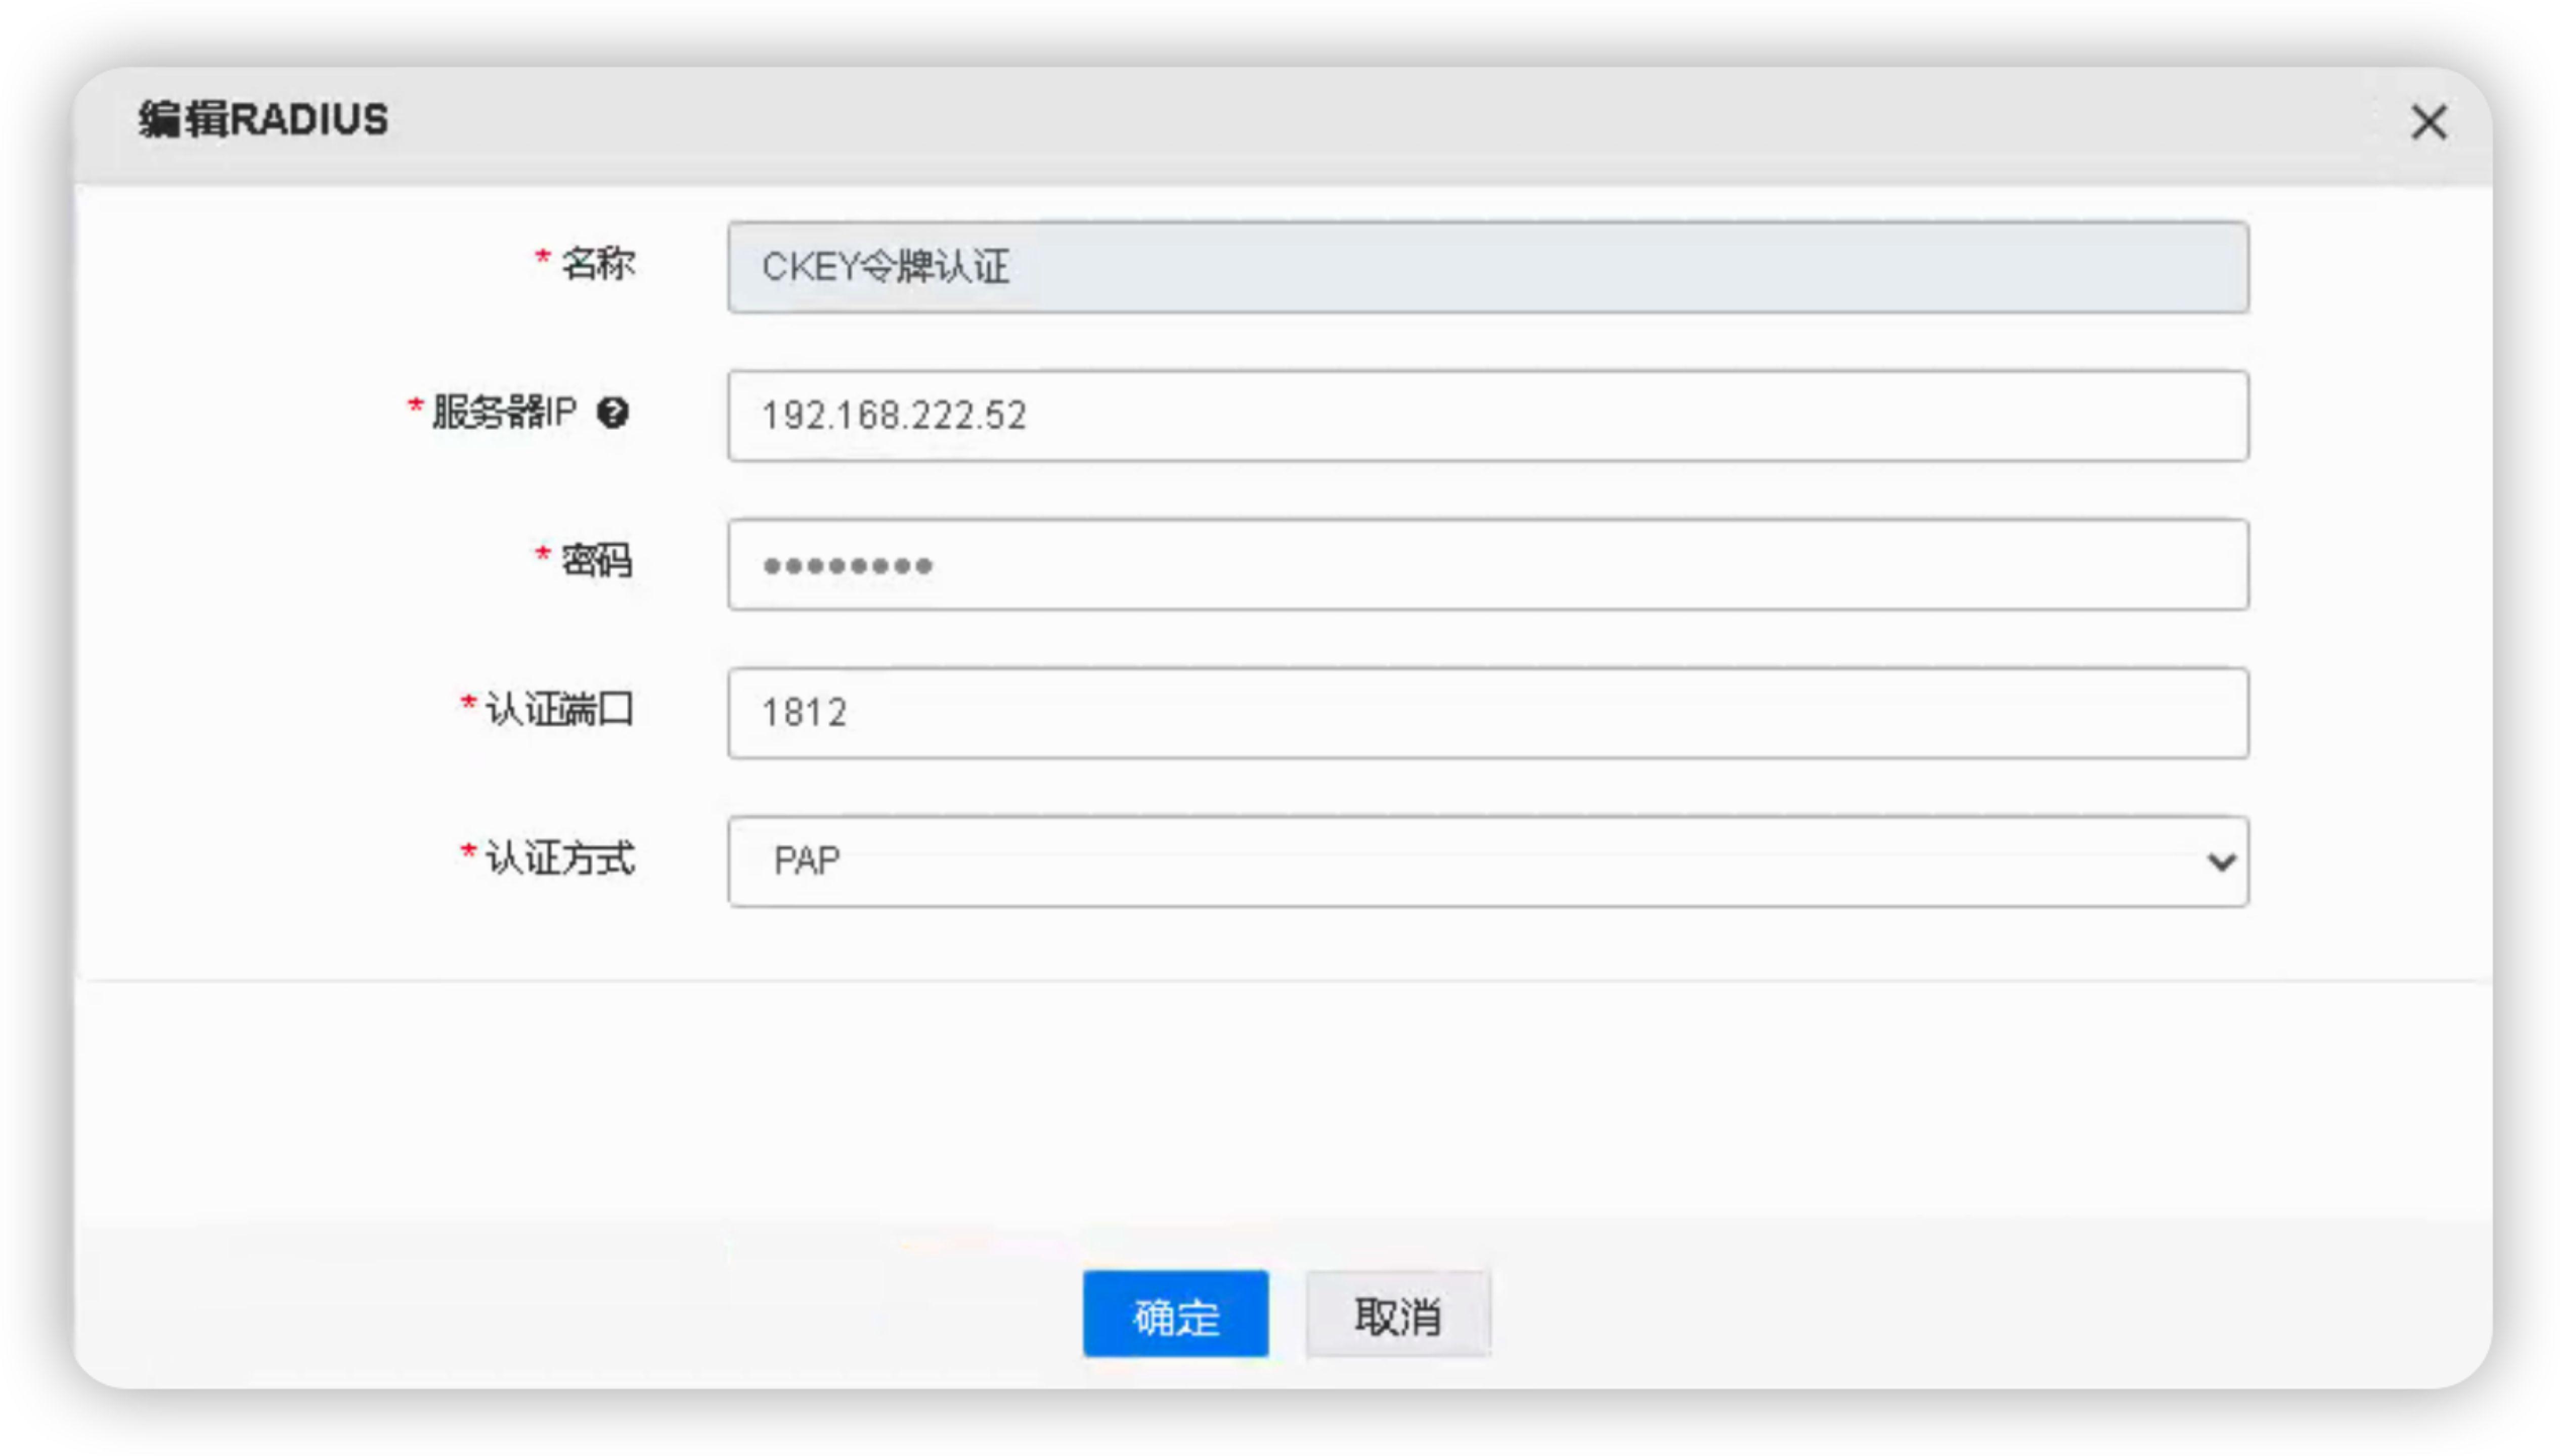Click the 名称 field containing CKEY令牌认证

[1488, 267]
